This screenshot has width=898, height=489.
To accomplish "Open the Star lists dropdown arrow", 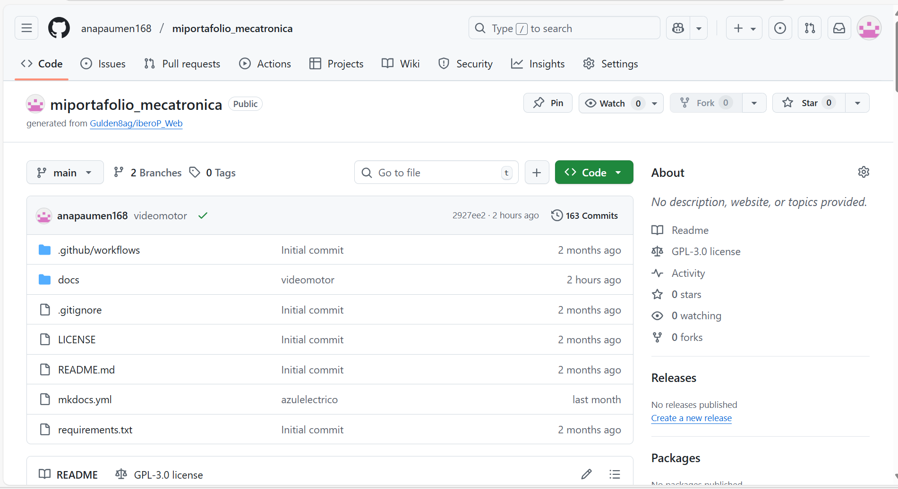I will coord(857,103).
